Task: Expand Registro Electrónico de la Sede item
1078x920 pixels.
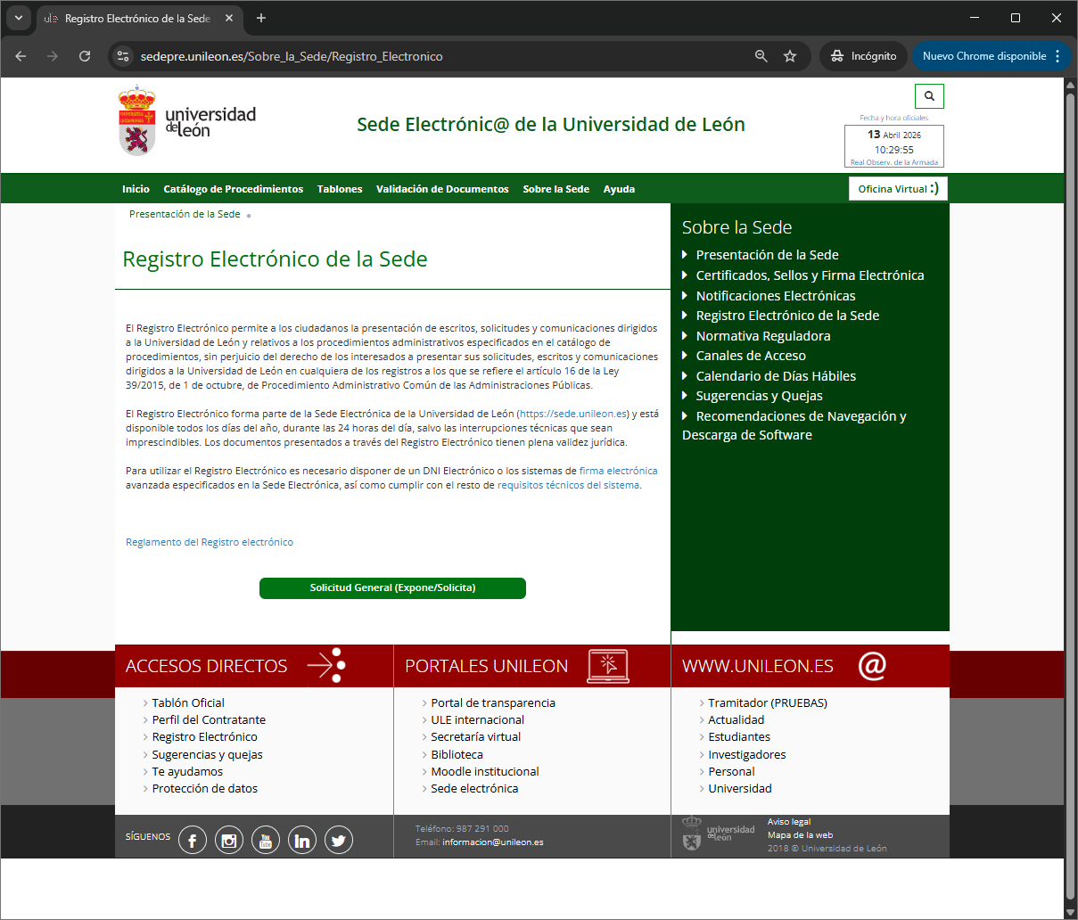Action: click(787, 316)
